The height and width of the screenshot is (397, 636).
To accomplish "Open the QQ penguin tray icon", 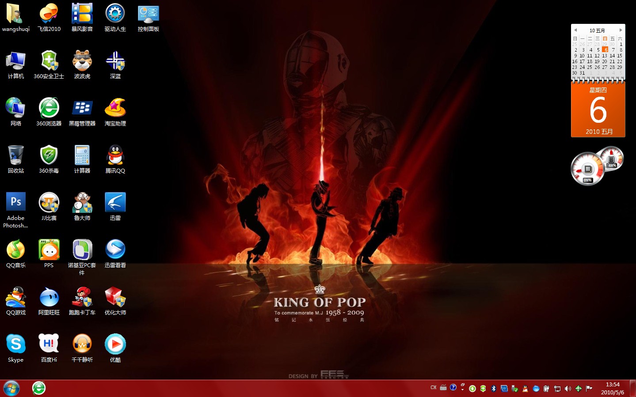I will click(526, 389).
